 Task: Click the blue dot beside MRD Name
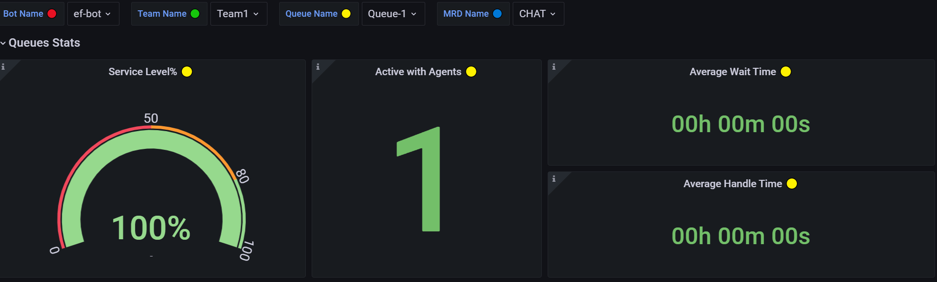(498, 14)
